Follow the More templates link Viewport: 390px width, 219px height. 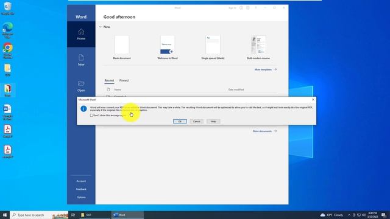[x=266, y=69]
